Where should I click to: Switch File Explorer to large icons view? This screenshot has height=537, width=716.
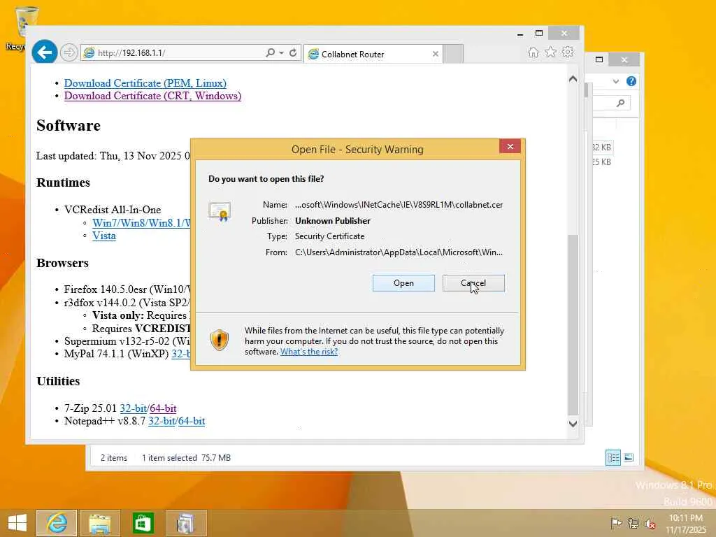pyautogui.click(x=629, y=457)
